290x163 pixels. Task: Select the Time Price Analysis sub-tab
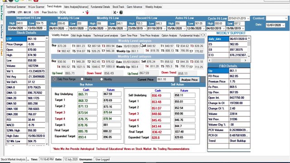[x=150, y=35]
